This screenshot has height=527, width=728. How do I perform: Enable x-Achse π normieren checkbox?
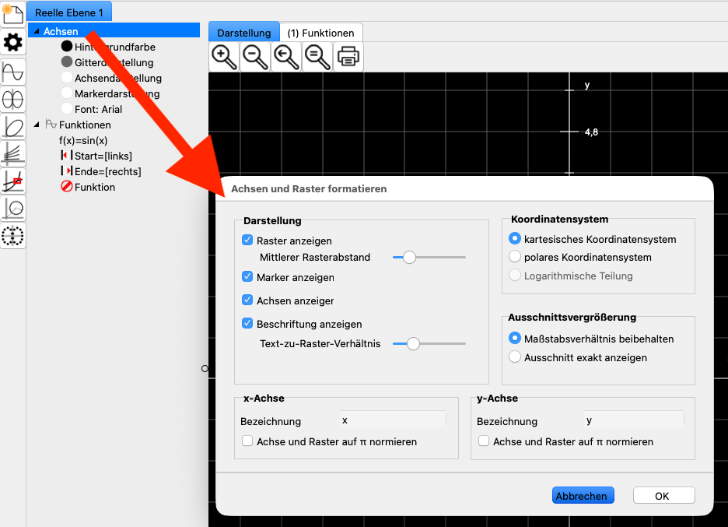pos(248,441)
